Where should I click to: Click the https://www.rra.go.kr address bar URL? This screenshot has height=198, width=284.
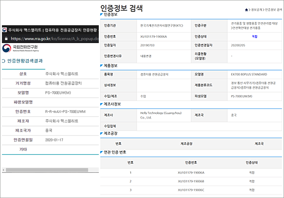tap(55, 38)
